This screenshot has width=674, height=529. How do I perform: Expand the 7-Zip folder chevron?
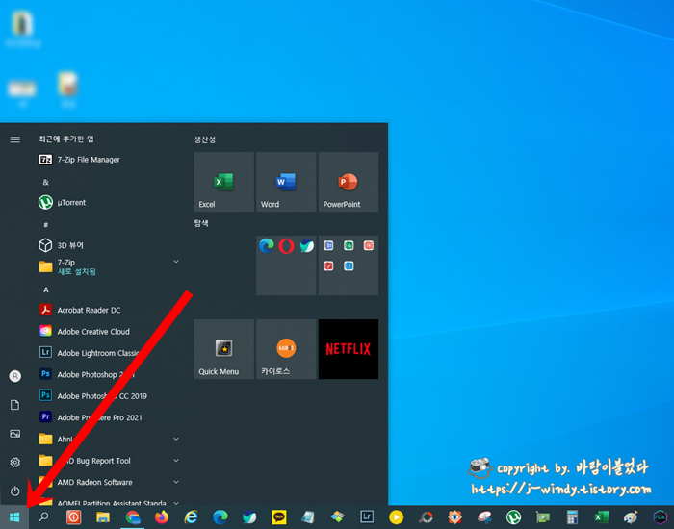pyautogui.click(x=176, y=261)
